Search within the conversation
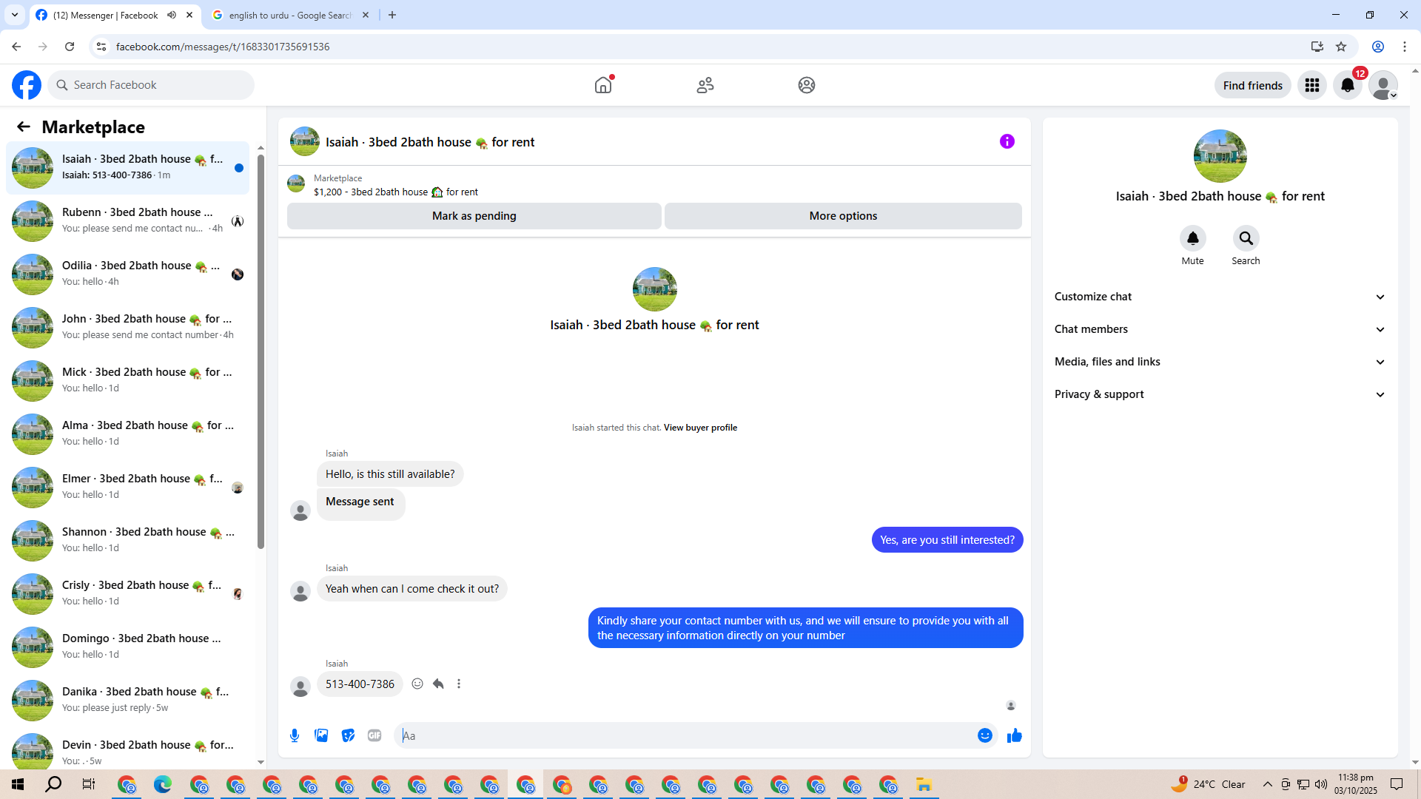The height and width of the screenshot is (799, 1421). tap(1246, 238)
